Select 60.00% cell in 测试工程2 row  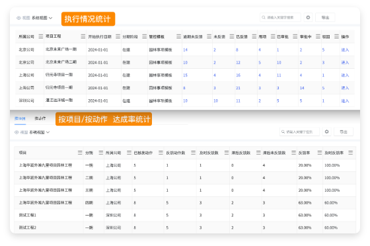(x=331, y=228)
